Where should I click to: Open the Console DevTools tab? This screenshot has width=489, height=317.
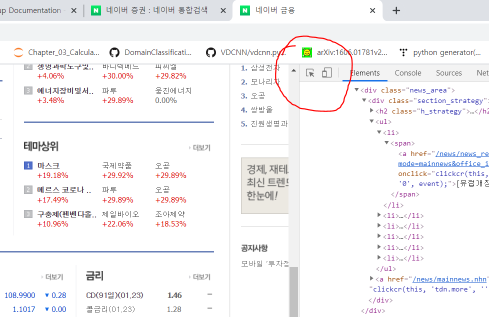click(408, 73)
